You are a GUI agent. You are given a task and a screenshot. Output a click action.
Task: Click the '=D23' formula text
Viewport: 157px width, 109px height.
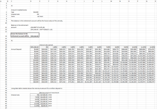point(50,106)
